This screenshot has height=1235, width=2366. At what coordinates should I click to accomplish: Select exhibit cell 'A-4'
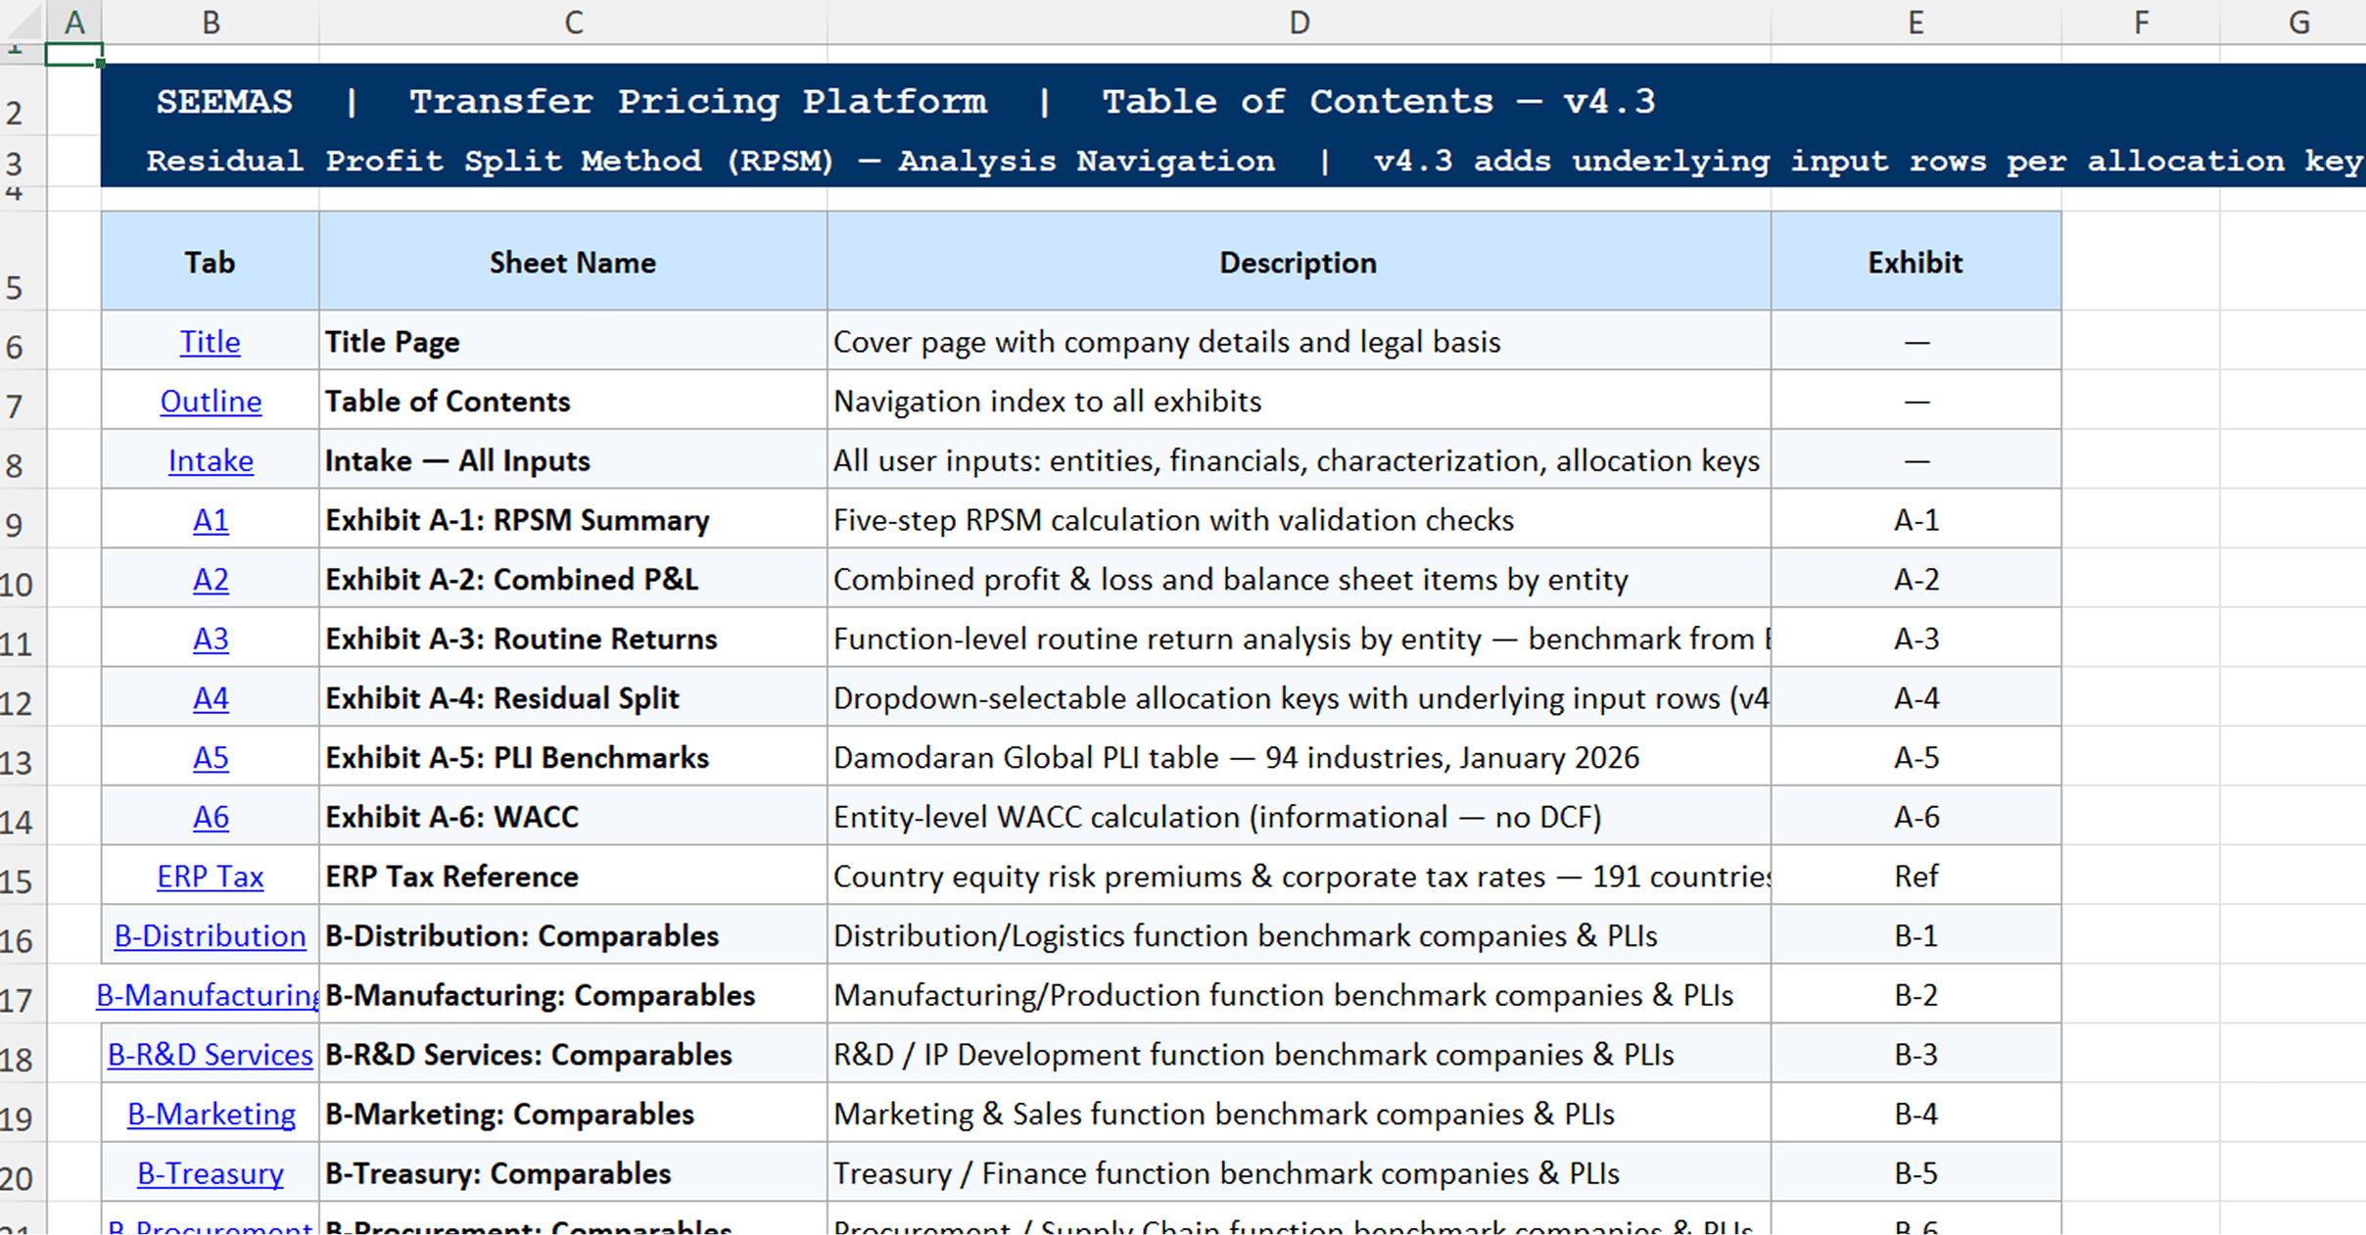point(1916,697)
